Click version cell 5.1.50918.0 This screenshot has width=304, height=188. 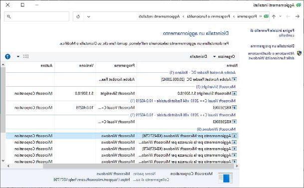(84, 94)
